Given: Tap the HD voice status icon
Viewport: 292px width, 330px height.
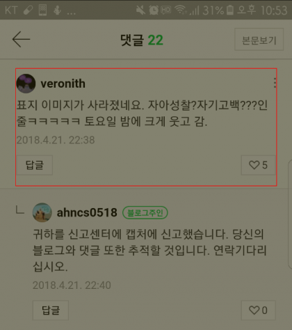Looking at the screenshot, I should pyautogui.click(x=166, y=10).
